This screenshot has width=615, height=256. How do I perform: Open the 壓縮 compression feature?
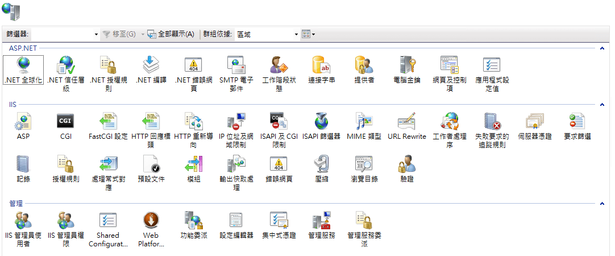tap(321, 169)
